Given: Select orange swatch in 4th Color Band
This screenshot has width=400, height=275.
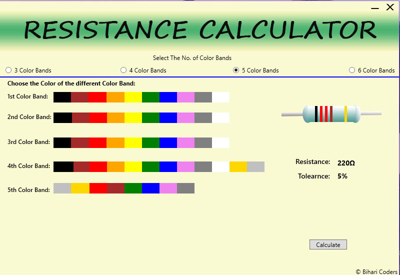Looking at the screenshot, I should 116,166.
